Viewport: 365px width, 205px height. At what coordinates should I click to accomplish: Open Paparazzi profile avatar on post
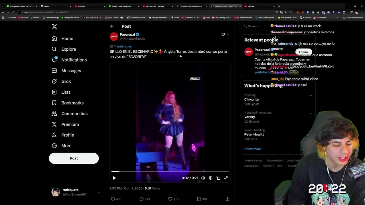coord(114,37)
